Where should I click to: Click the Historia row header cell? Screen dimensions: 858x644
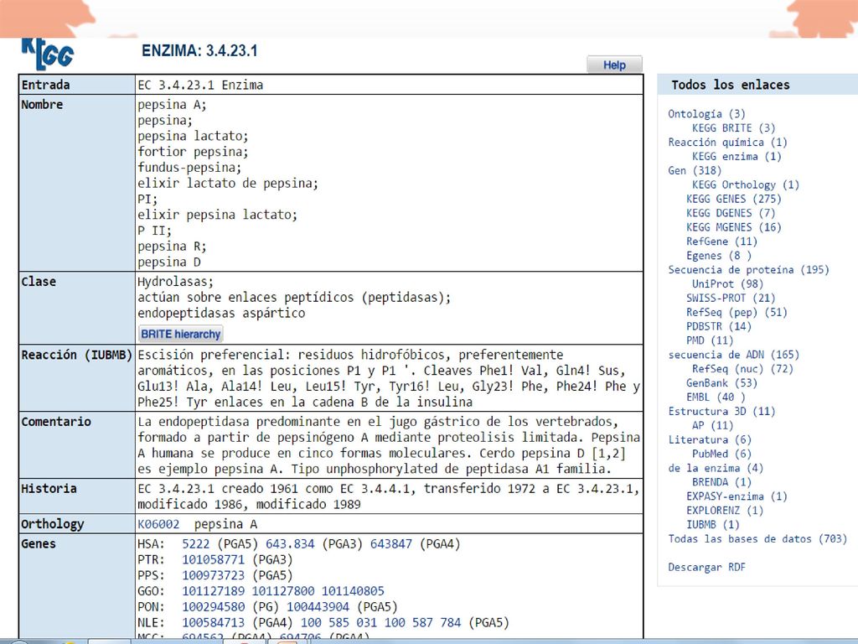click(x=77, y=496)
